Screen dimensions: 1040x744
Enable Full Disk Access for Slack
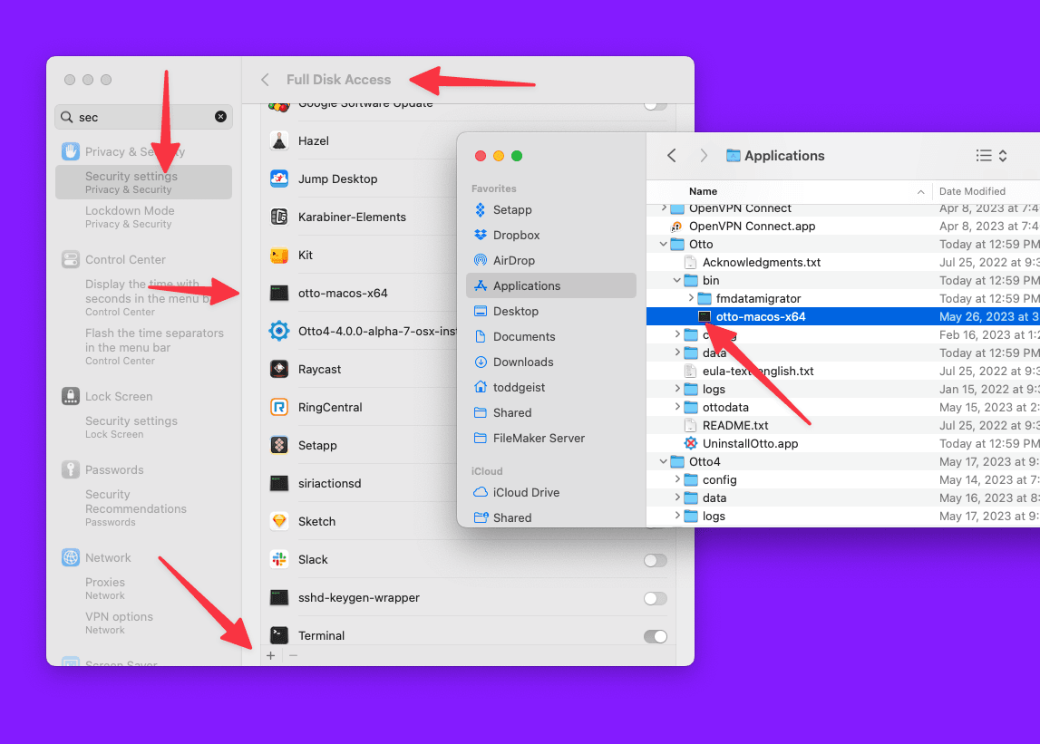(656, 560)
